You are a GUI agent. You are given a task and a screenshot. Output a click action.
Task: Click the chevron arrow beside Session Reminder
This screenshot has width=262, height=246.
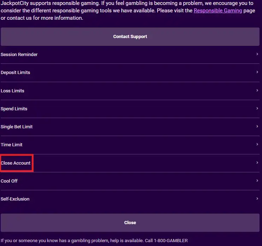pyautogui.click(x=257, y=54)
